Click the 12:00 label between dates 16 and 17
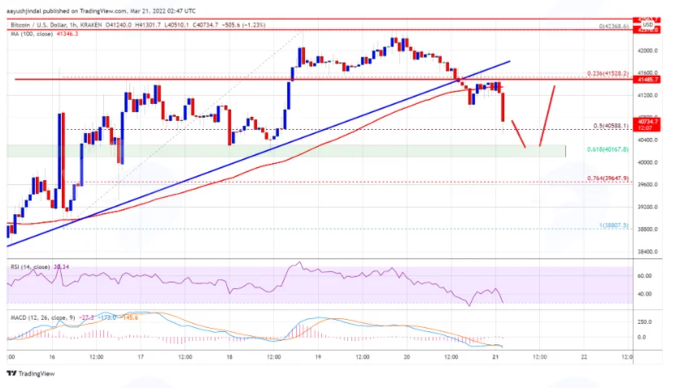The width and height of the screenshot is (675, 388). [97, 356]
